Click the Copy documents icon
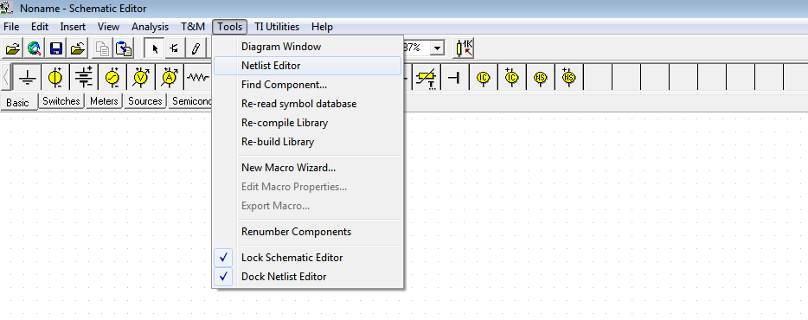 point(103,49)
